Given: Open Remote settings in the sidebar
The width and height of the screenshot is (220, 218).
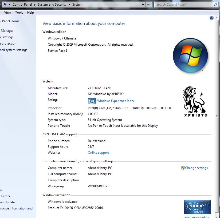Looking at the screenshot, I should click(x=7, y=37).
